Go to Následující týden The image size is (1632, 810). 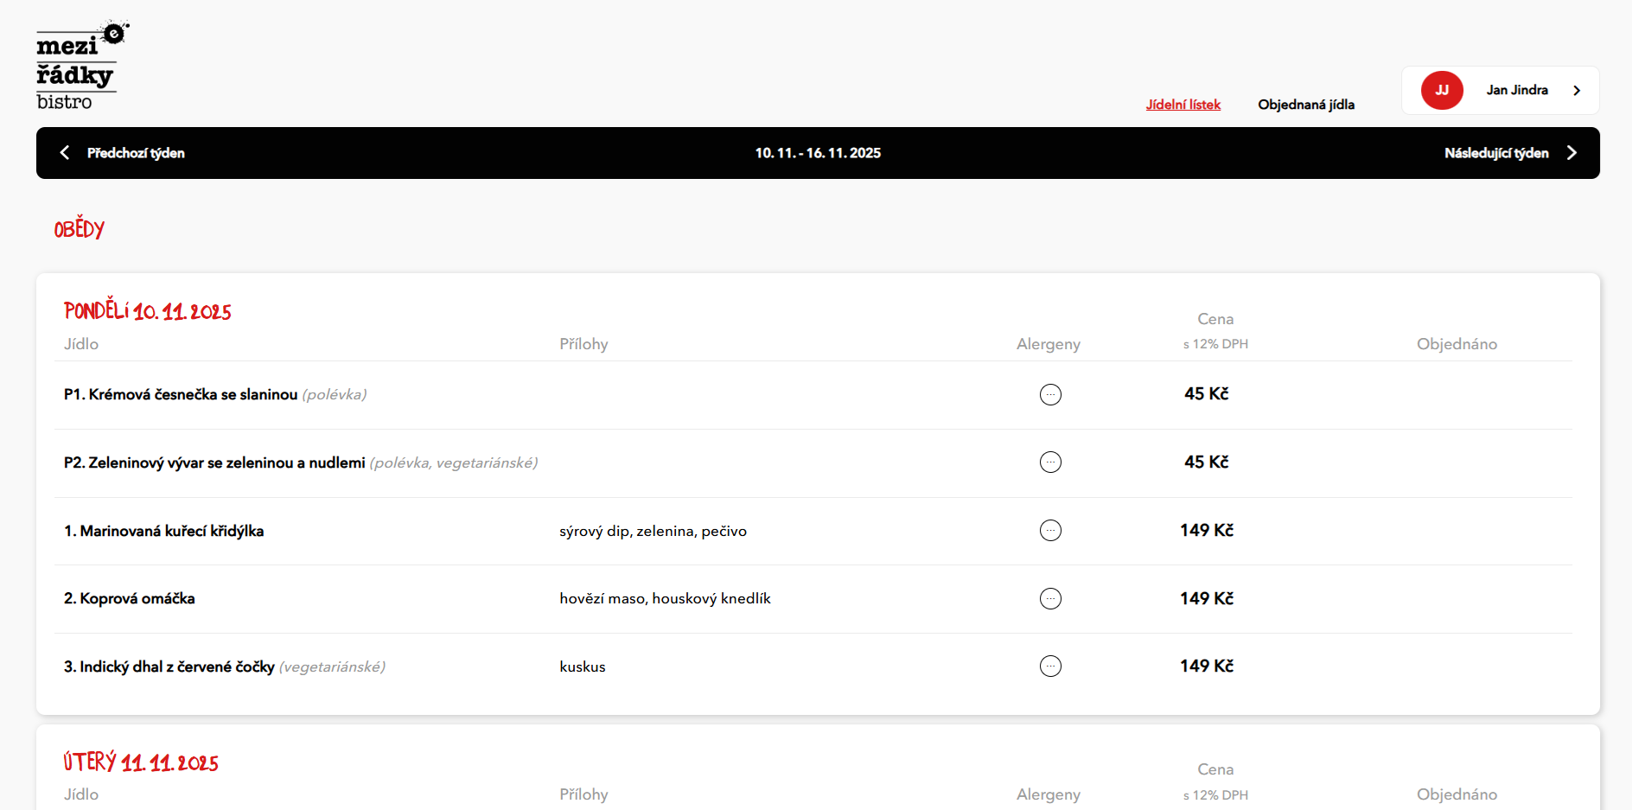(x=1495, y=153)
